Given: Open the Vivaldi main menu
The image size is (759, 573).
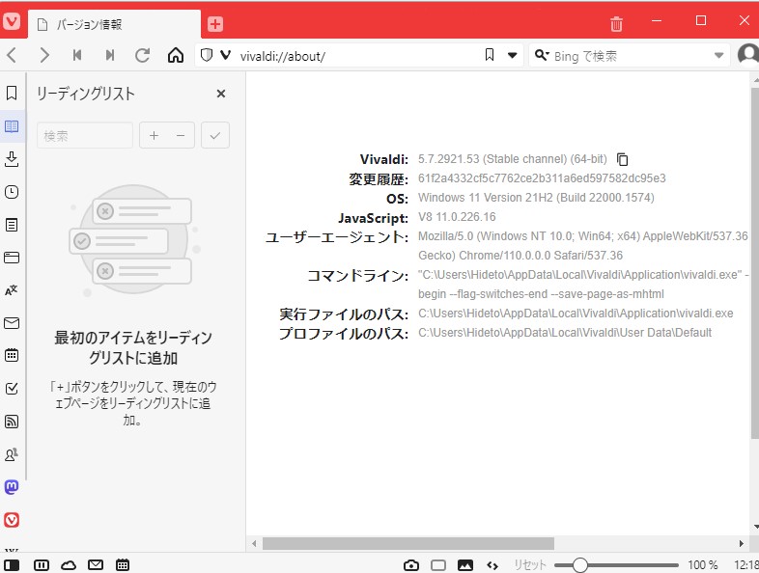Looking at the screenshot, I should pyautogui.click(x=12, y=21).
